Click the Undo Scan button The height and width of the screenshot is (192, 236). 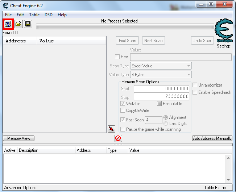(202, 41)
